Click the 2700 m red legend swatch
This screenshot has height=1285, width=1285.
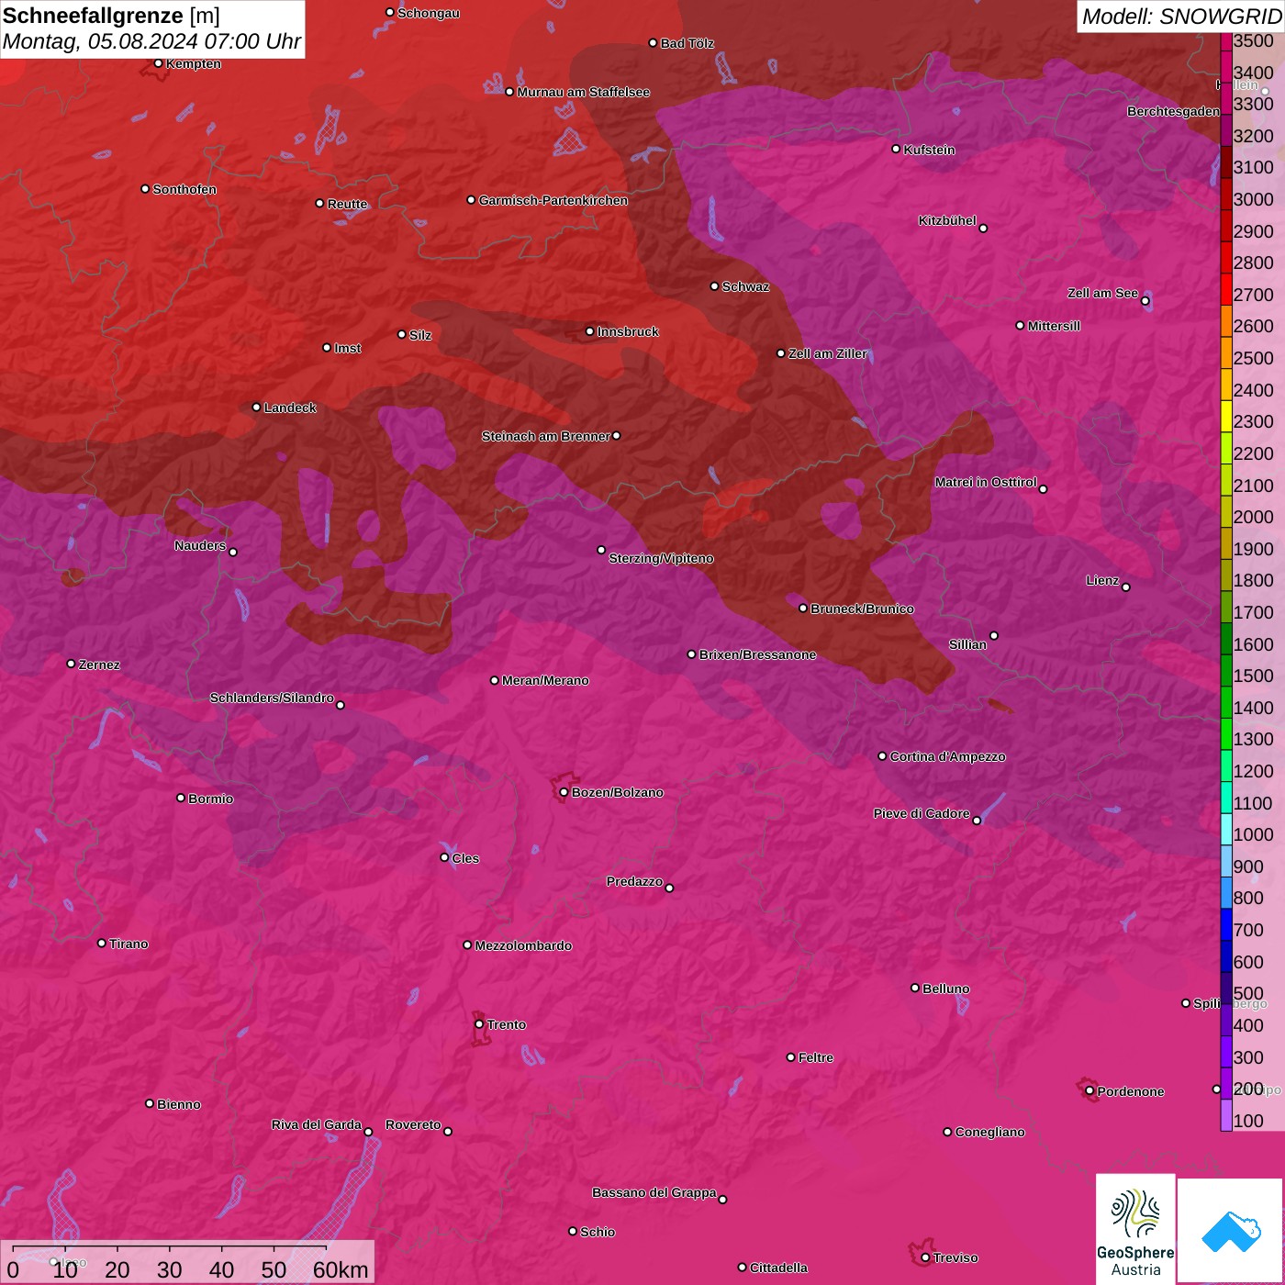coord(1226,287)
